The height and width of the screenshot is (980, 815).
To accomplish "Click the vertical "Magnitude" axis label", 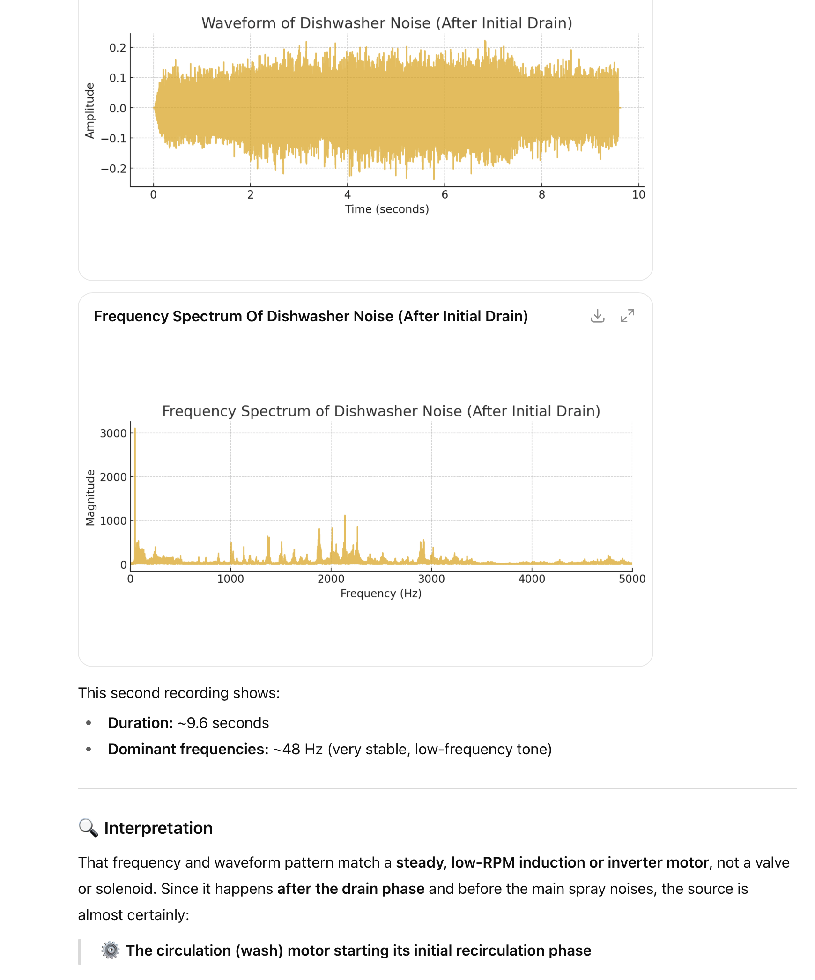I will click(x=90, y=497).
